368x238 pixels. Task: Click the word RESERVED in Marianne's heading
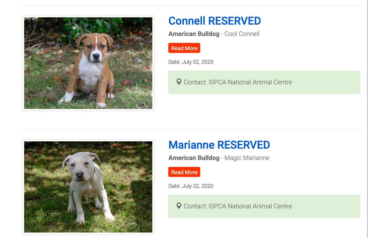coord(243,145)
